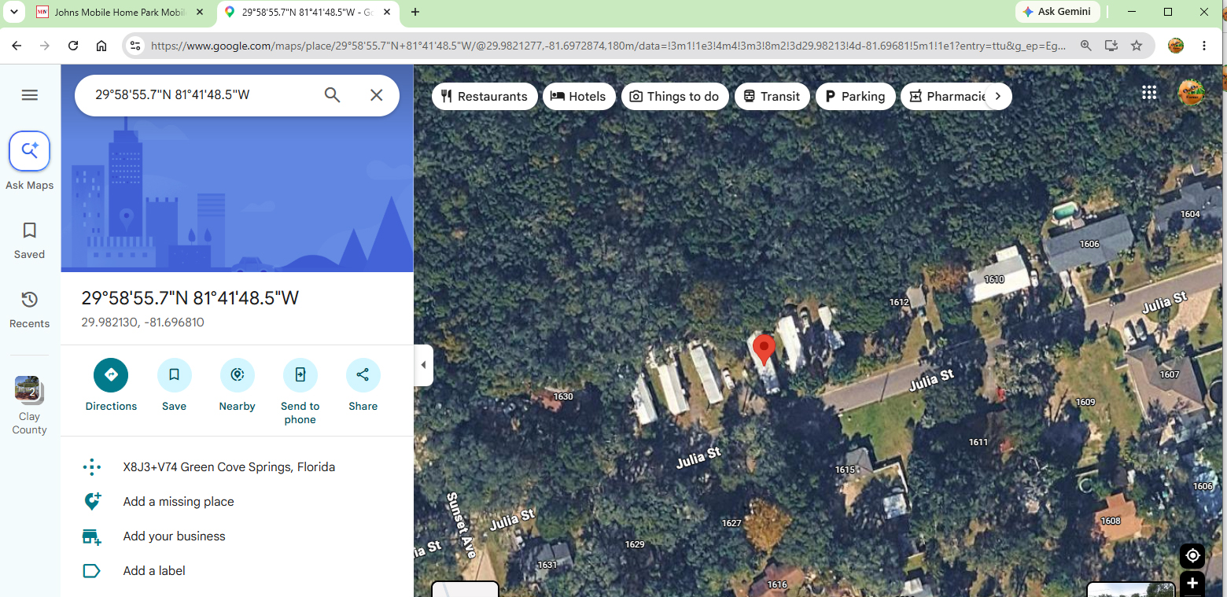Open the Chrome profile avatar
This screenshot has width=1227, height=597.
pos(1176,46)
